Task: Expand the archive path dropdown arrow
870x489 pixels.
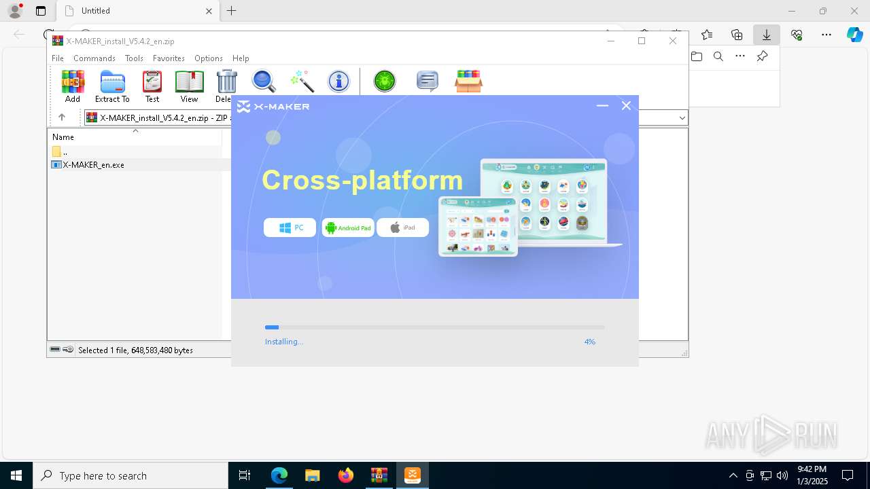Action: coord(682,118)
